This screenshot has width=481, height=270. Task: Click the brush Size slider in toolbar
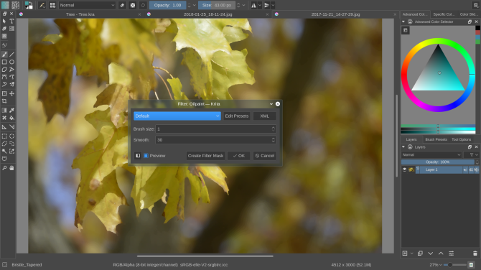tap(217, 5)
